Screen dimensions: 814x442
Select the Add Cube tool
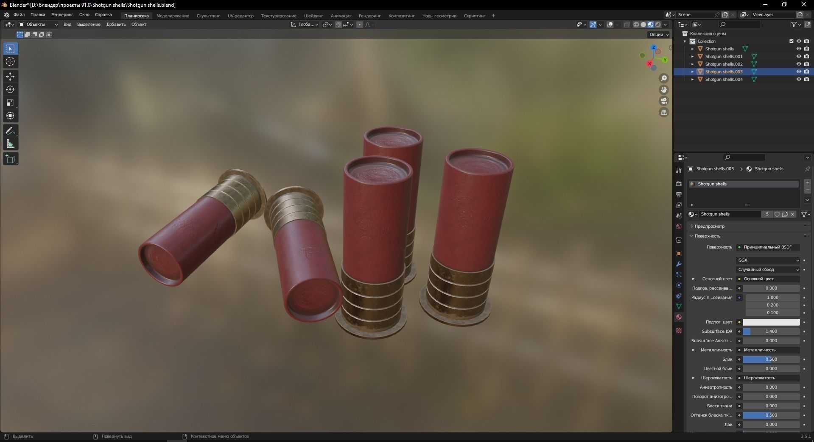(10, 158)
